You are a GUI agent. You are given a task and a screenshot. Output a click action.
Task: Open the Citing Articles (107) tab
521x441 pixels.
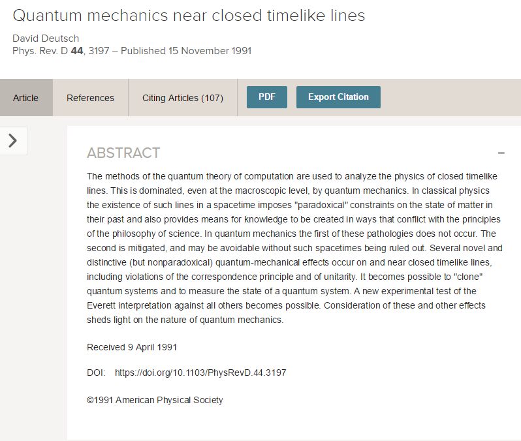pos(183,98)
